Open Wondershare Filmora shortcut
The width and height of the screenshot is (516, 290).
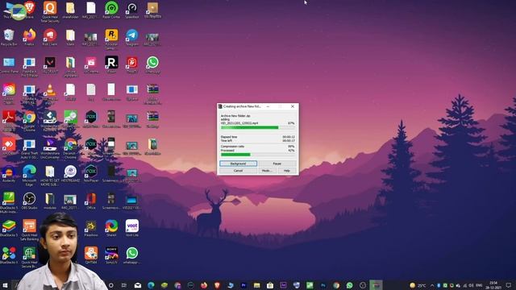point(50,121)
